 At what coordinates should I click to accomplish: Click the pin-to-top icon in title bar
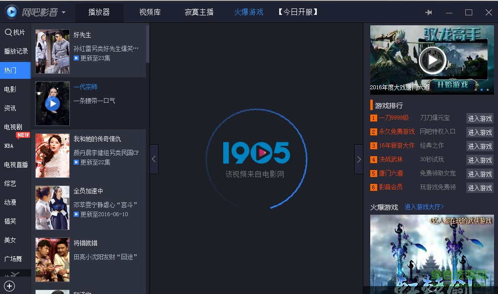429,11
